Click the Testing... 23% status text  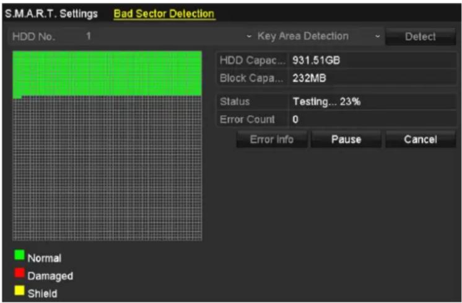326,102
